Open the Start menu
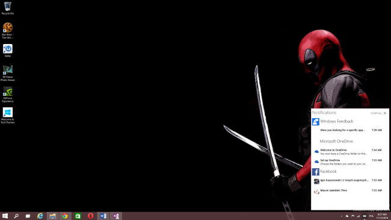The width and height of the screenshot is (391, 220). click(5, 216)
